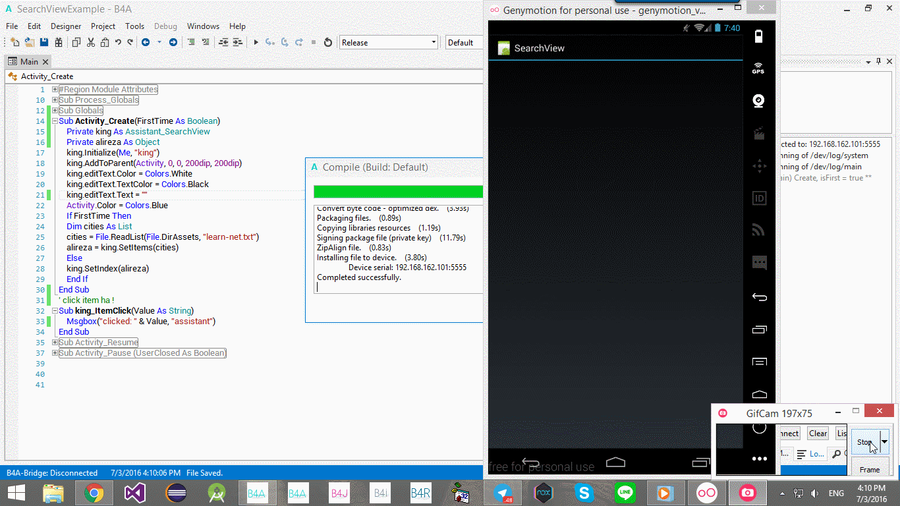Screen dimensions: 900x506
Task: Click the Restart circular arrow icon
Action: [x=328, y=42]
